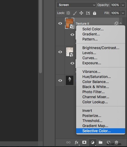
Task: Select the speckled texture layer thumbnail
Action: pos(70,52)
